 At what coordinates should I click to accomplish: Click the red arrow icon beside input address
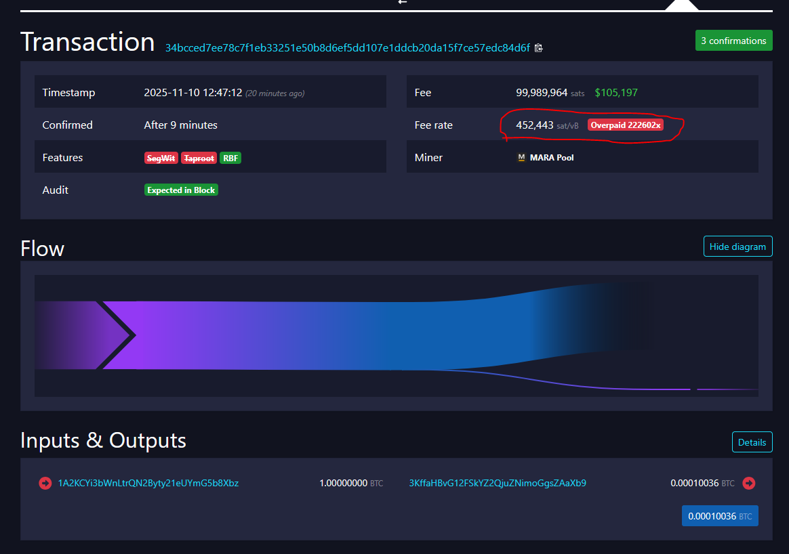coord(45,483)
